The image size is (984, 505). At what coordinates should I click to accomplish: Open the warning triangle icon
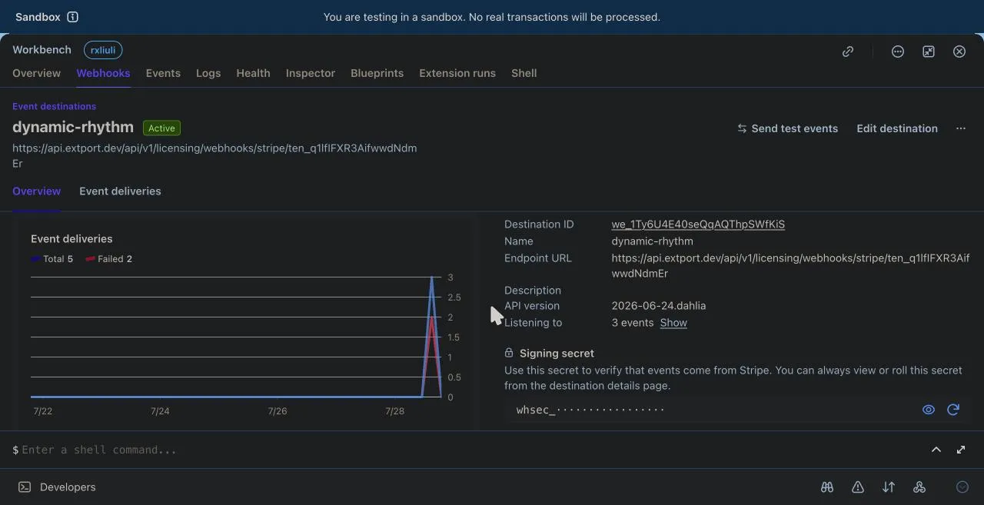(x=858, y=487)
